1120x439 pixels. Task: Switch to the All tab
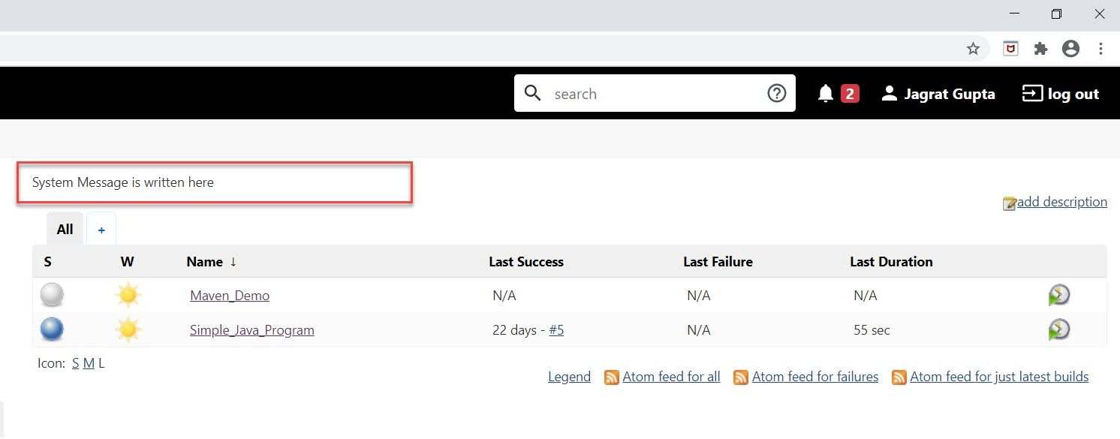(x=64, y=229)
